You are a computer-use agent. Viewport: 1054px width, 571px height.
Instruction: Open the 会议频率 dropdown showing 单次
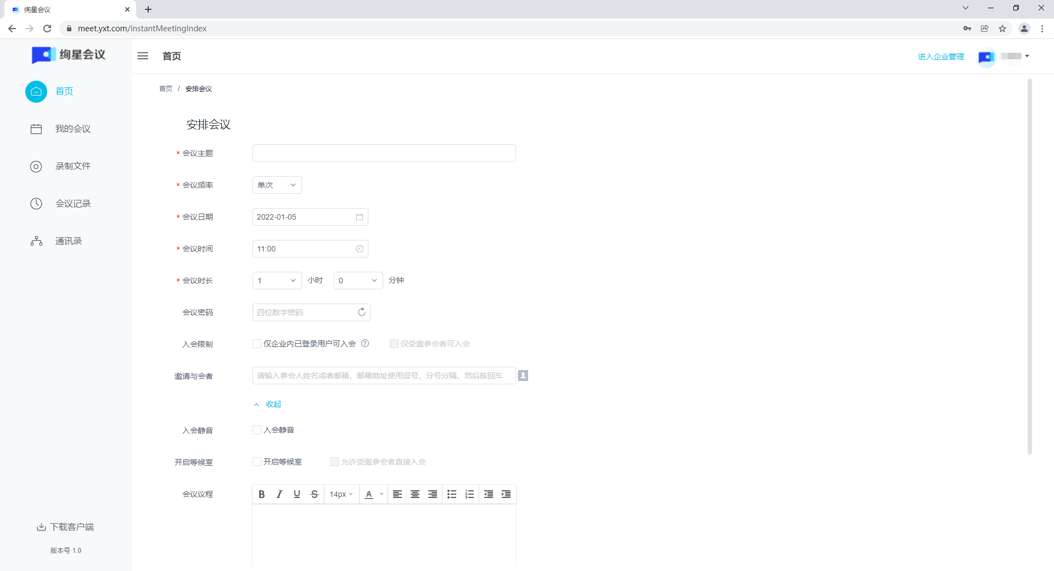277,185
